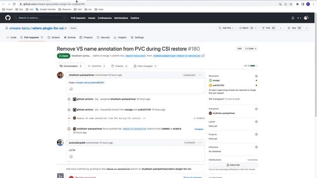
Task: Open the Edit Pins dropdown
Action: pos(226,28)
